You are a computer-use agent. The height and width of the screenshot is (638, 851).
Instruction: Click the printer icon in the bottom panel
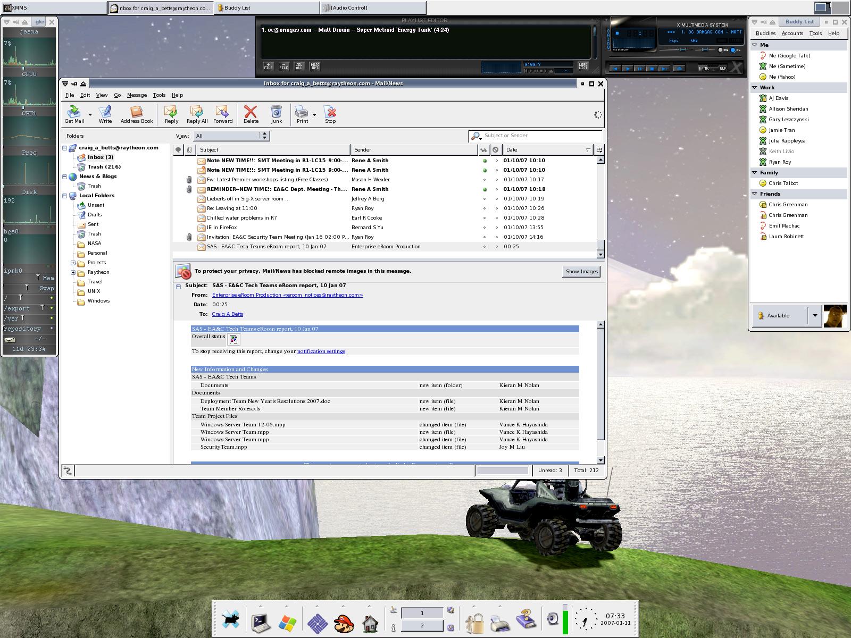coord(499,623)
